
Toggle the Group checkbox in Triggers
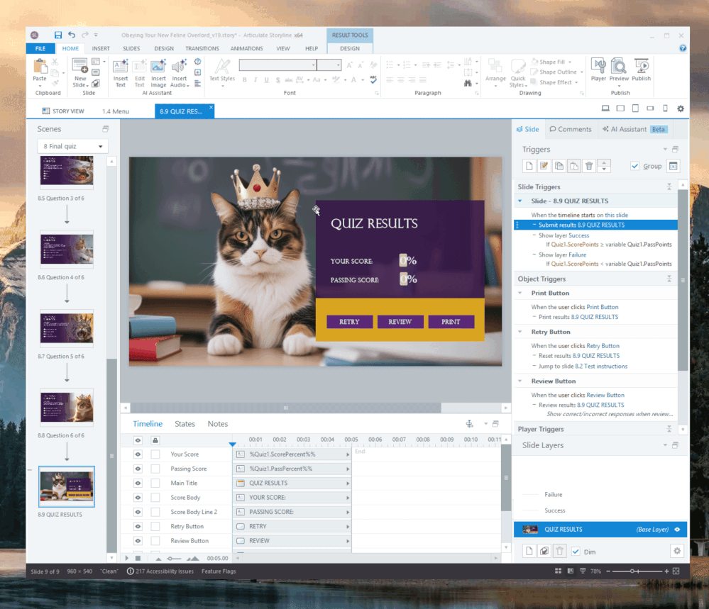[634, 166]
